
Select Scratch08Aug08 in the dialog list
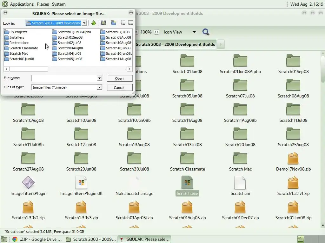point(116,37)
